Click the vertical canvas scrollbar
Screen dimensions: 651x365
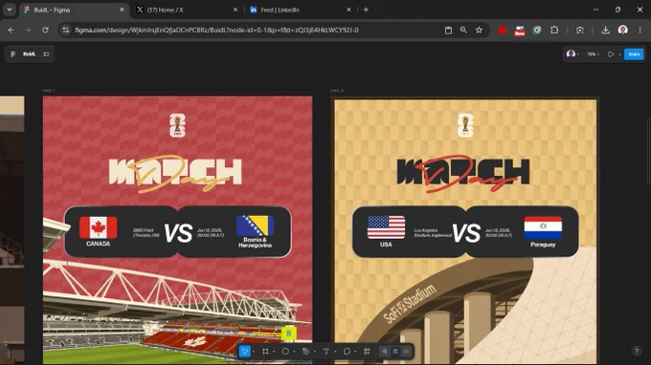point(648,151)
